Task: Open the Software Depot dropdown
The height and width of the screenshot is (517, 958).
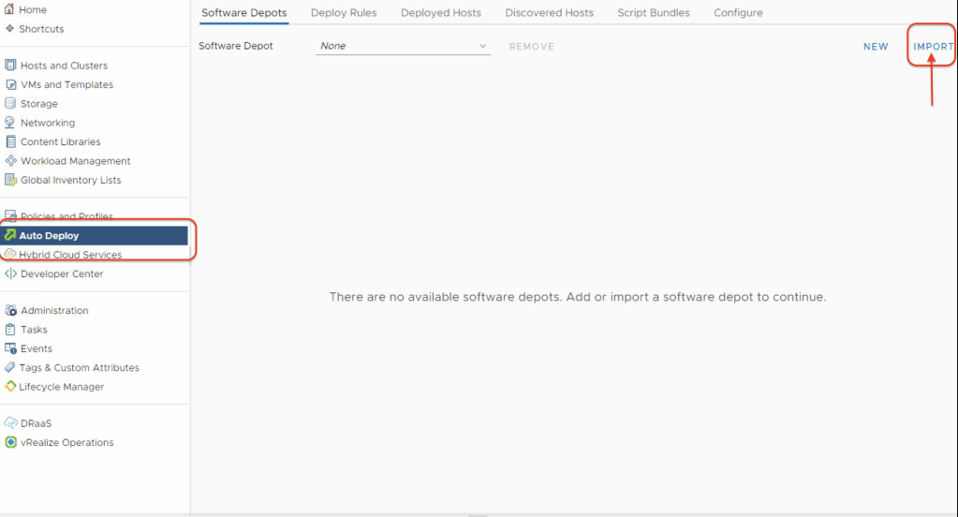Action: 404,46
